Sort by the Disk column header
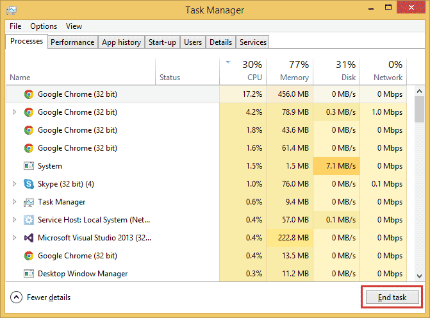This screenshot has width=430, height=318. click(x=336, y=71)
